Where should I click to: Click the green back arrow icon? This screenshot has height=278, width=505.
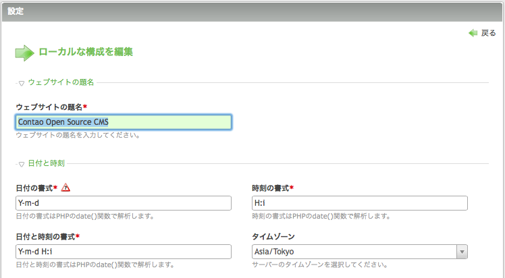473,33
